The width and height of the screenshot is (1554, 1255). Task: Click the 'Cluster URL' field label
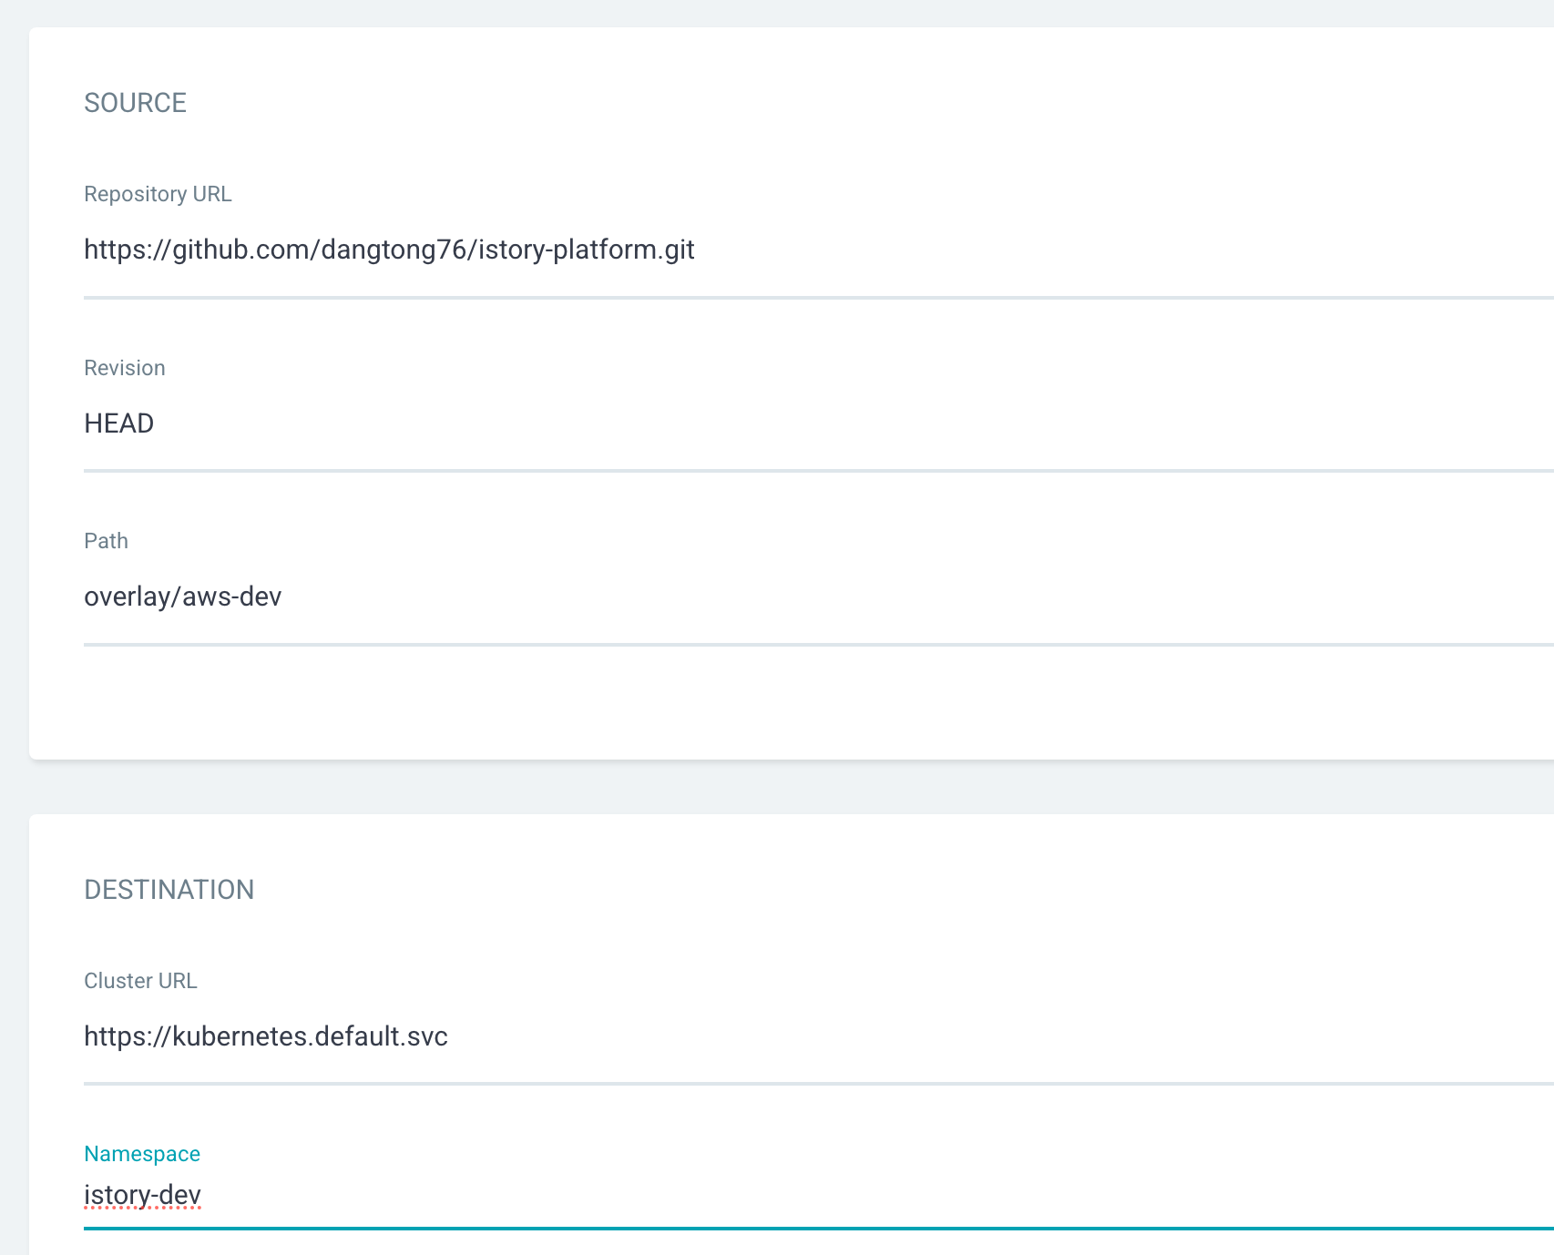click(x=140, y=981)
